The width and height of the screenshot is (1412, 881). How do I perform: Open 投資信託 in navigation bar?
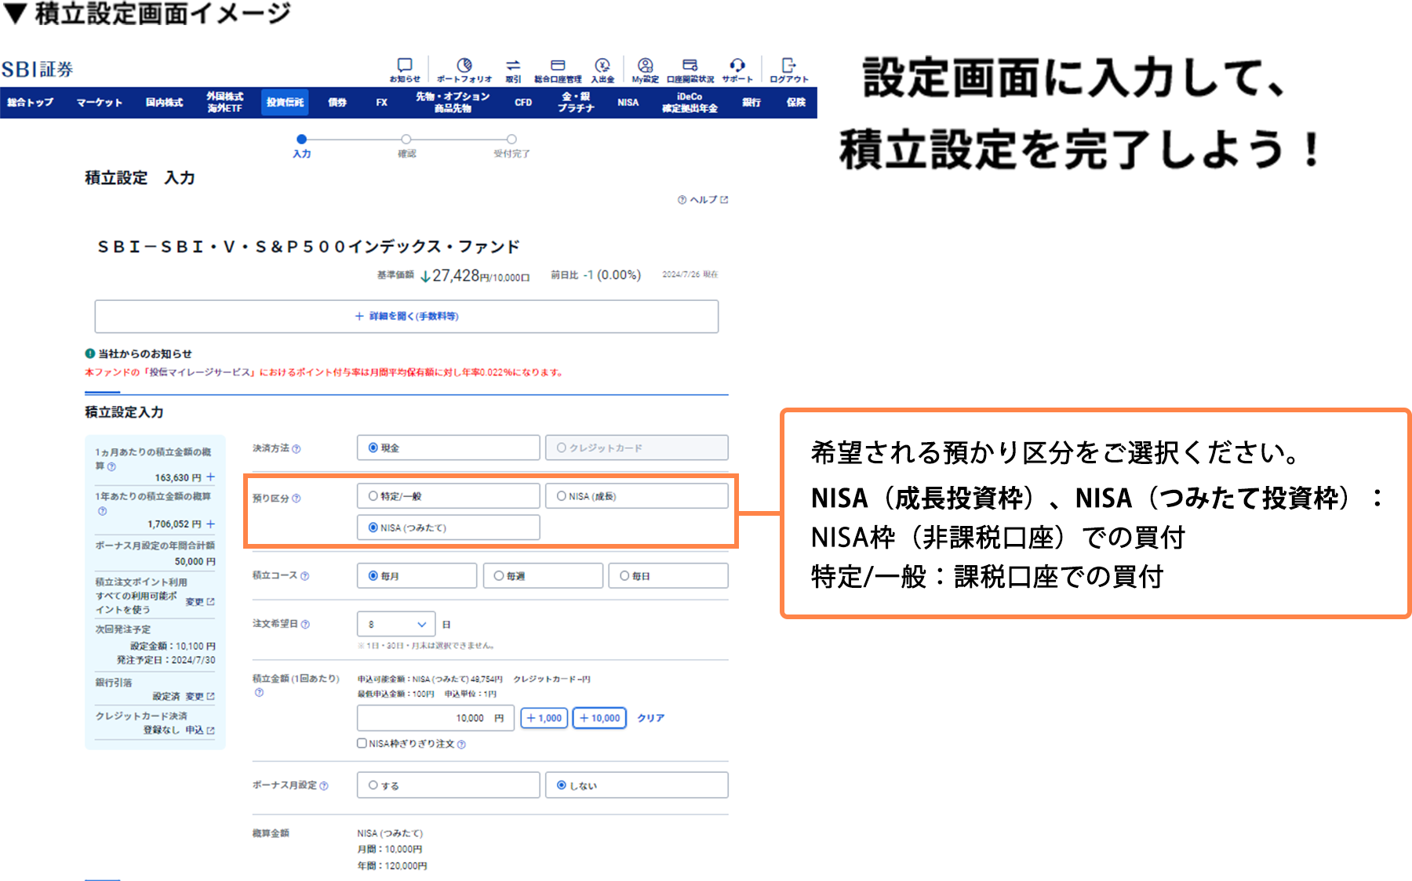point(285,103)
